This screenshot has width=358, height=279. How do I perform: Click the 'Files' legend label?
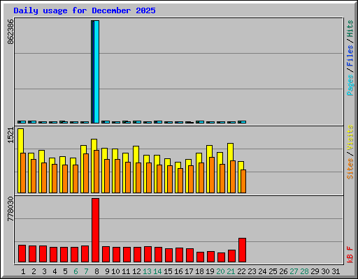350,56
